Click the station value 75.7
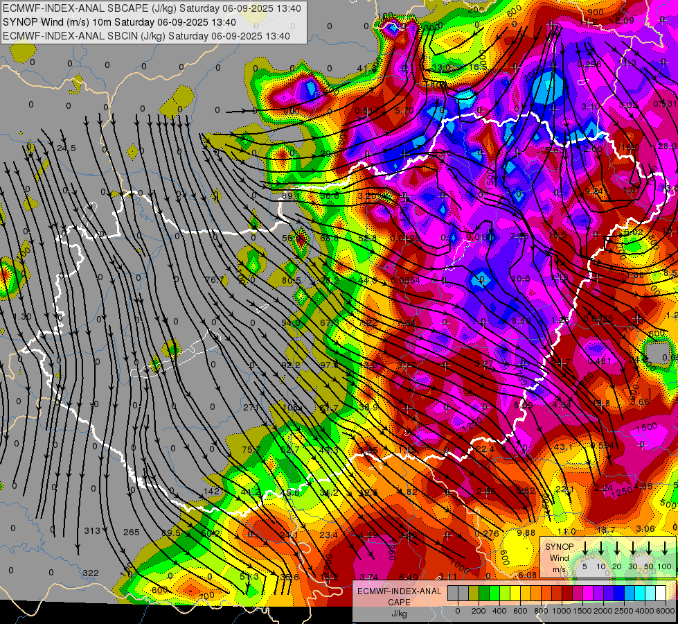Image resolution: width=678 pixels, height=624 pixels. point(251,449)
